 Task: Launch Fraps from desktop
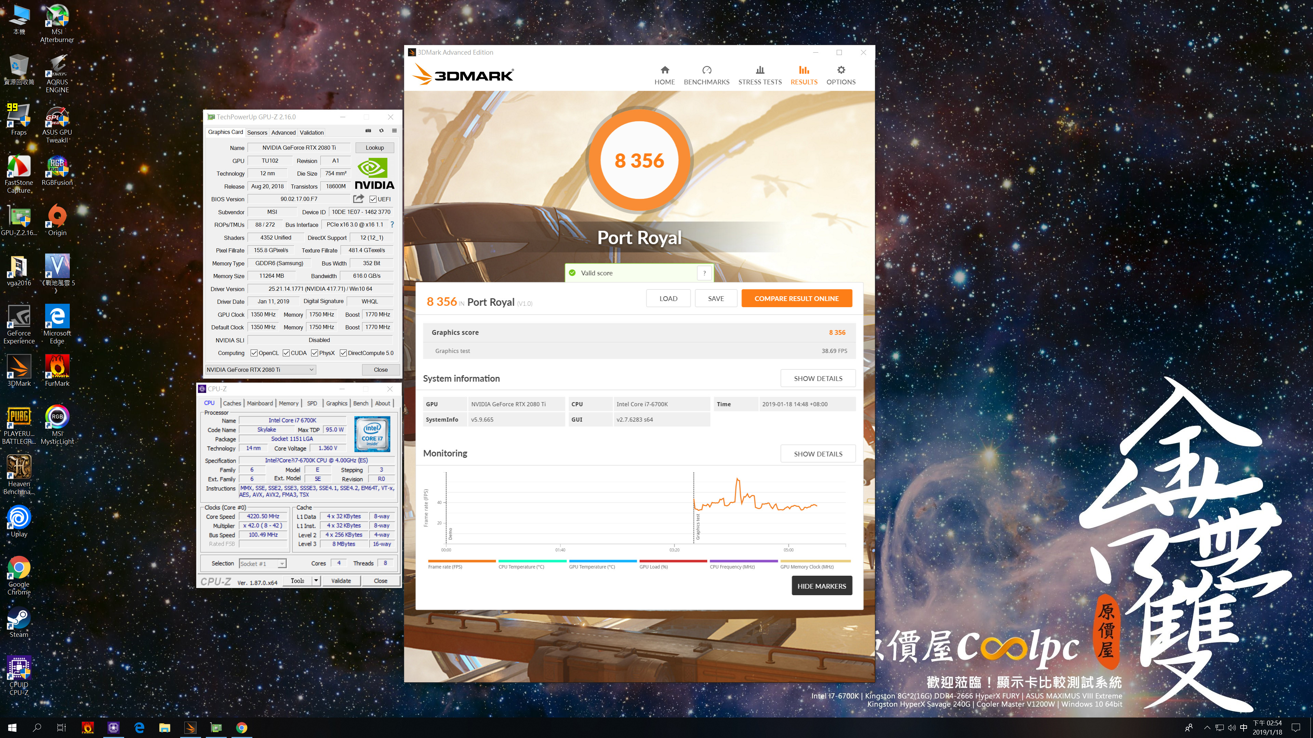pos(19,120)
